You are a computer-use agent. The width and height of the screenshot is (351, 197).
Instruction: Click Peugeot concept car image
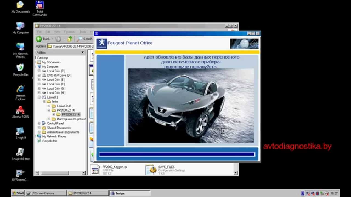[x=191, y=106]
